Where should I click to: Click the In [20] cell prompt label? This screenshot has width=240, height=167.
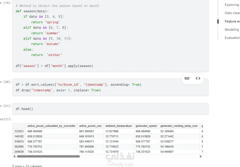[x=6, y=82]
